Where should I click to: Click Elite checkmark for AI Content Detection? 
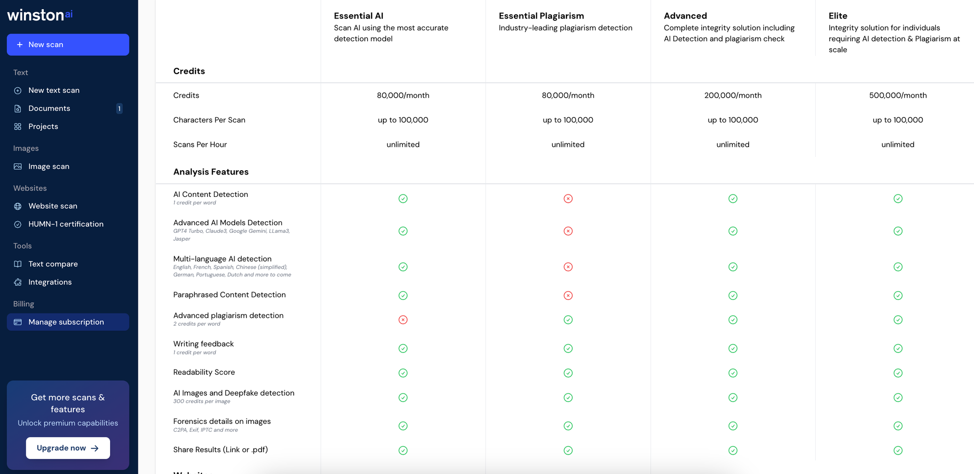pos(898,198)
